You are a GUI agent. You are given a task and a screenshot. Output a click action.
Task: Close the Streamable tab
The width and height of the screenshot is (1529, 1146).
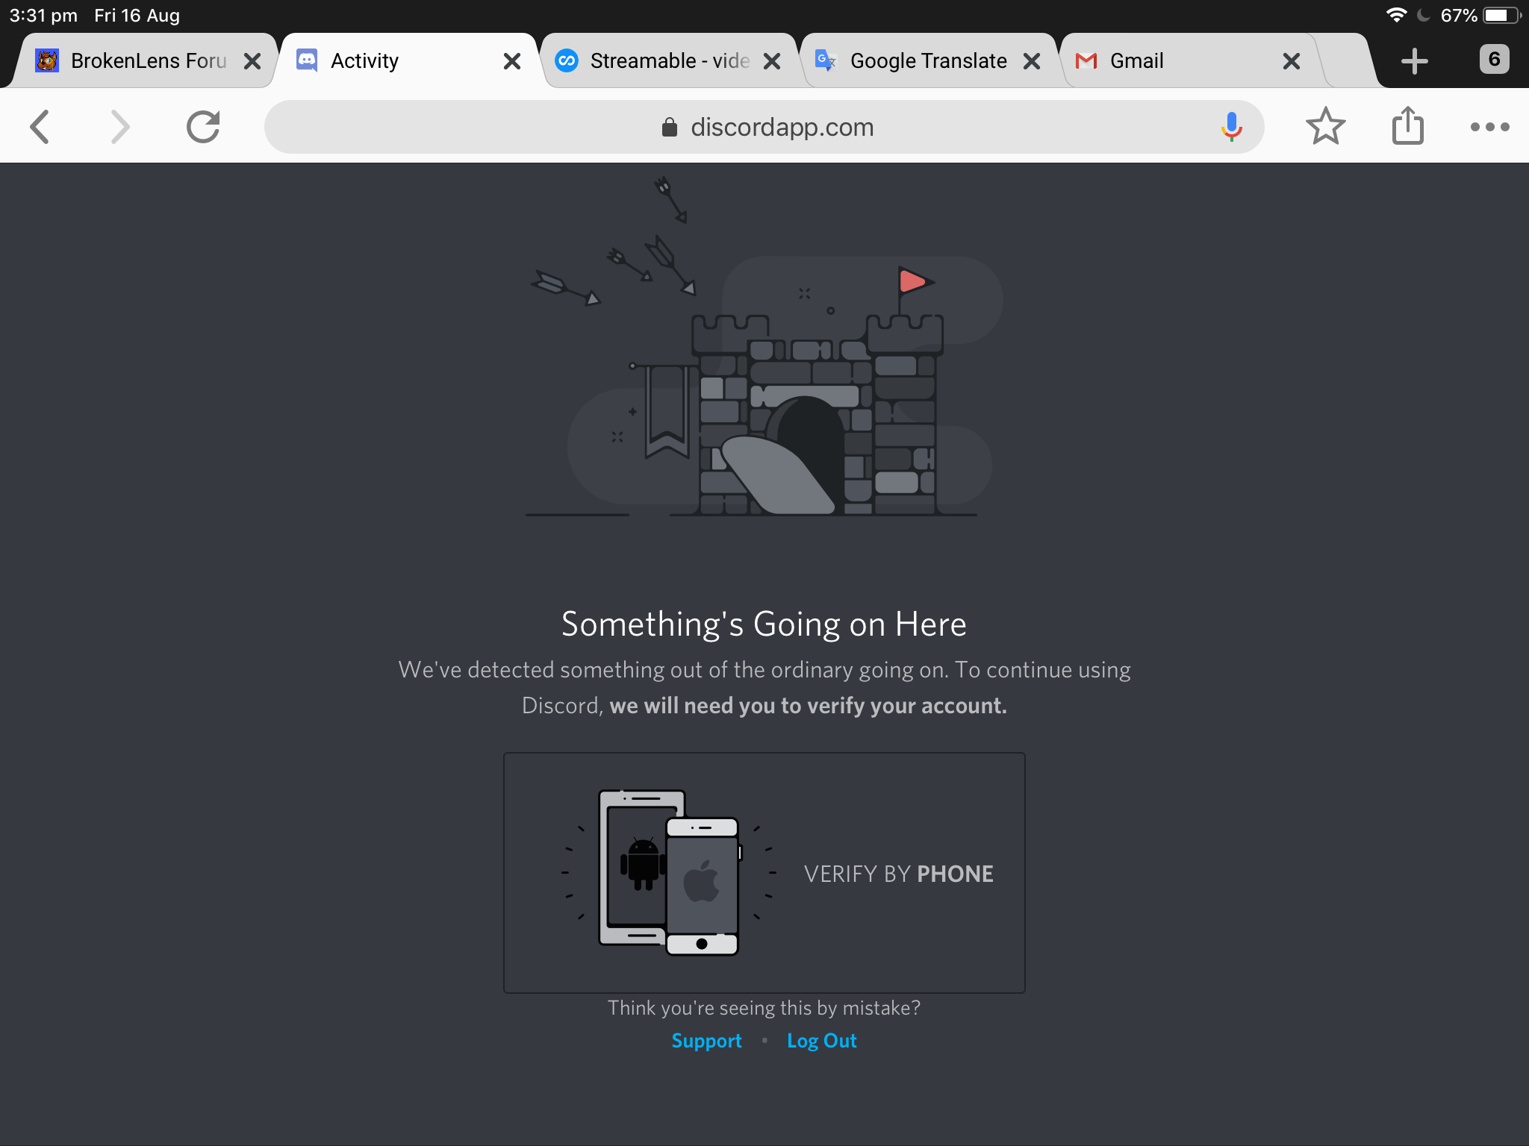coord(772,61)
